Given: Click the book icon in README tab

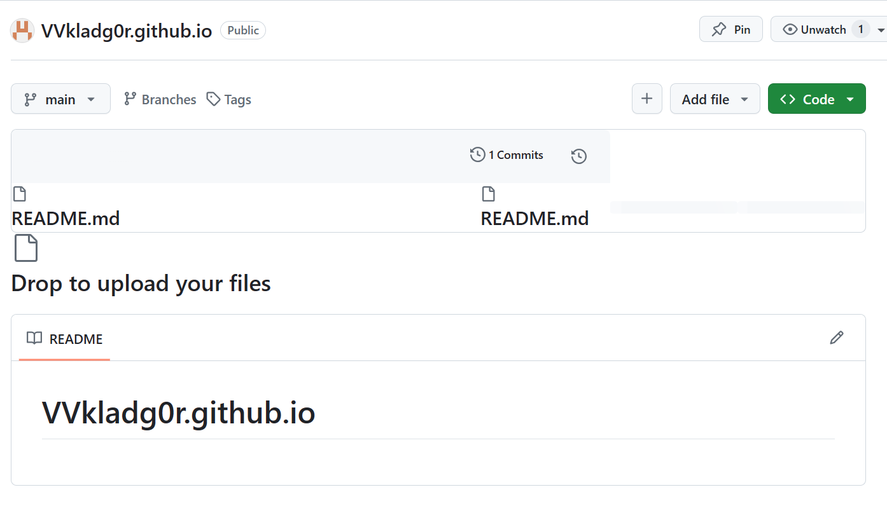Looking at the screenshot, I should click(34, 338).
